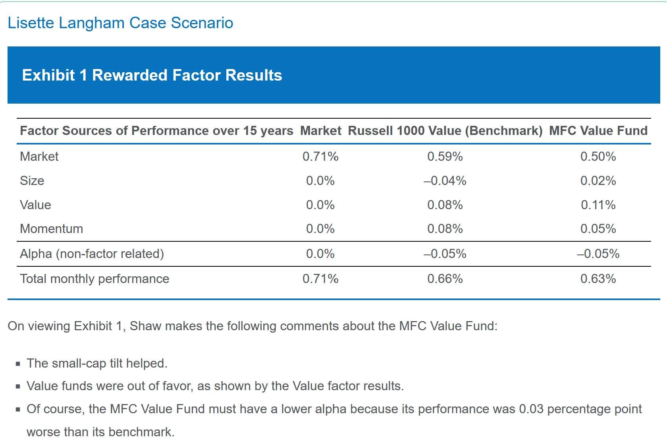
Task: Click the Lisette Langham Case Scenario title
Action: click(120, 23)
